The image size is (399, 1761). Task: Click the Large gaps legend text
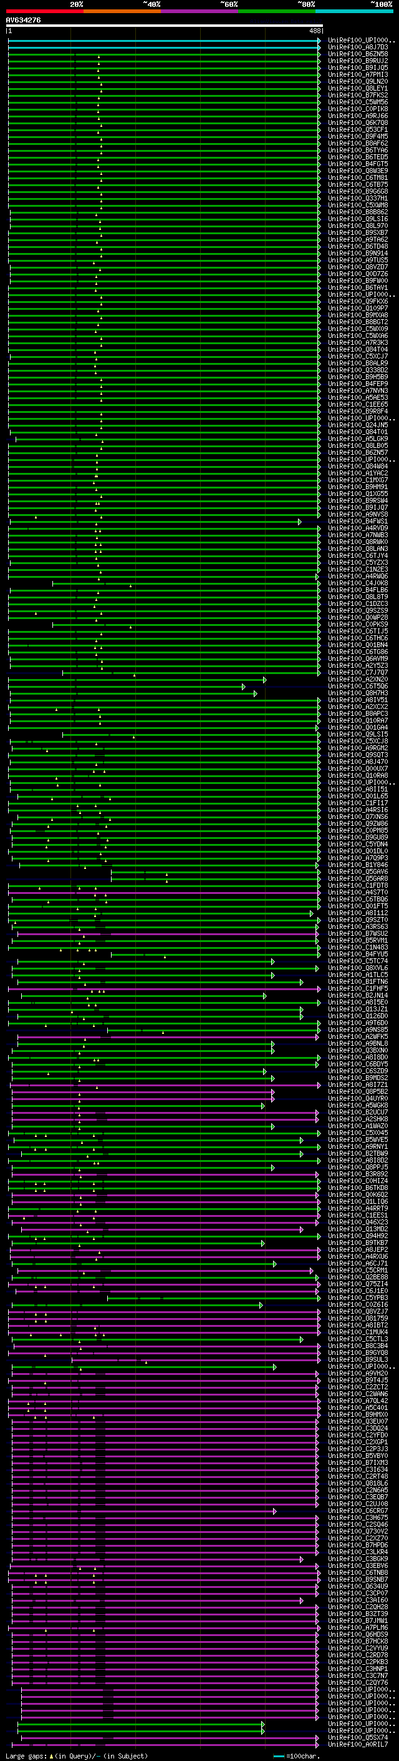point(26,1755)
